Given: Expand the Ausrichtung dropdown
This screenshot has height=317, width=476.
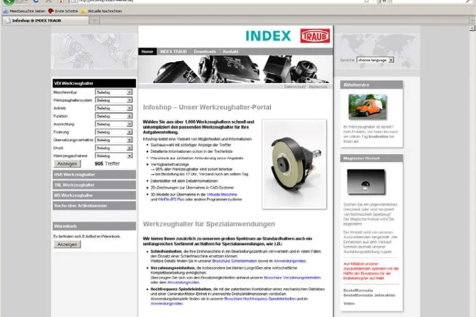Looking at the screenshot, I should pyautogui.click(x=114, y=124).
